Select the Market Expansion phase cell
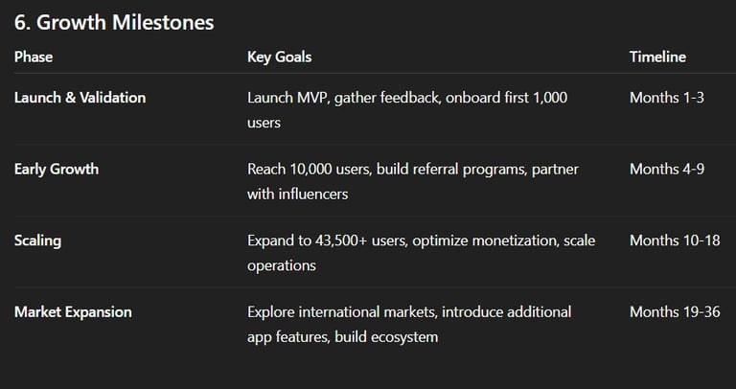Screen dimensions: 736x389 click(x=73, y=311)
